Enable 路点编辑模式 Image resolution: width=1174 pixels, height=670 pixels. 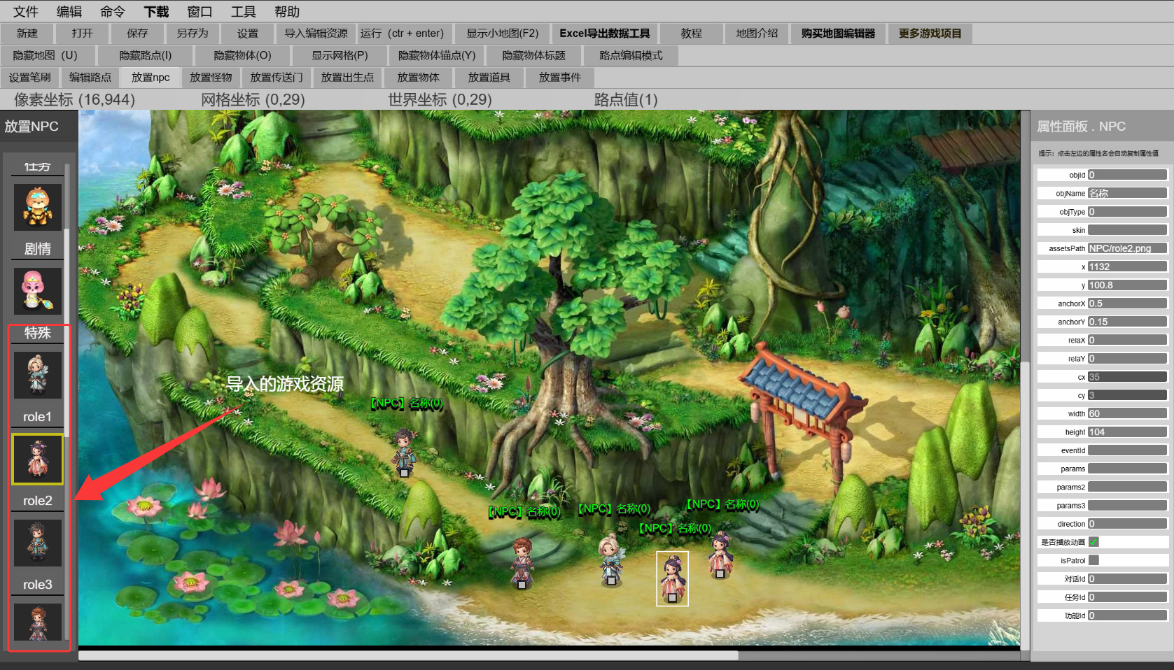coord(631,55)
